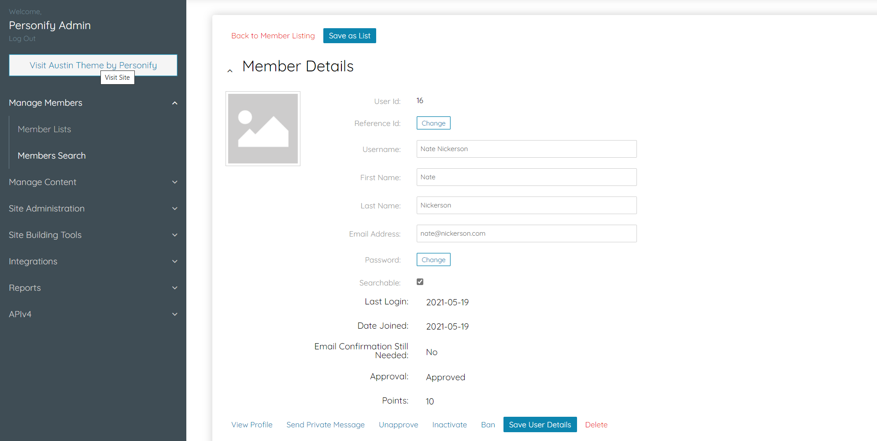Uncheck the Searchable checkbox
Viewport: 877px width, 441px height.
coord(420,282)
